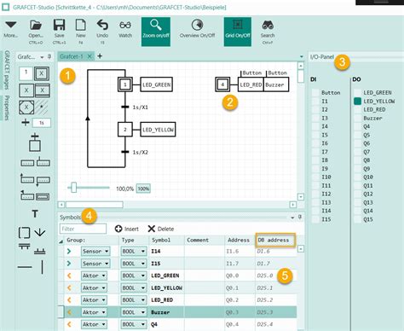Select the plain action block tool
Image resolution: width=404 pixels, height=331 pixels.
(27, 163)
